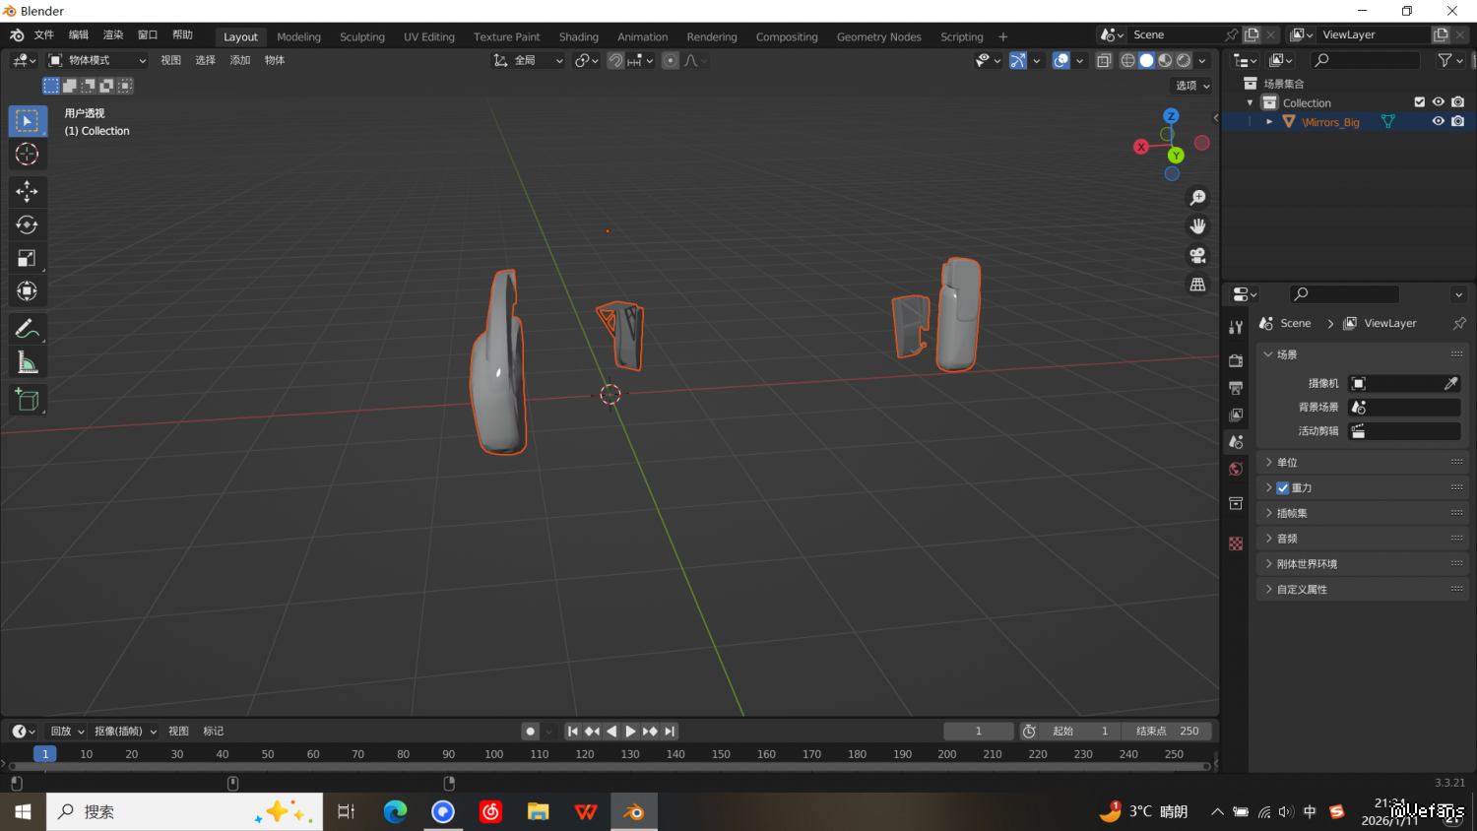Select the 3D Cursor tool

coord(27,155)
